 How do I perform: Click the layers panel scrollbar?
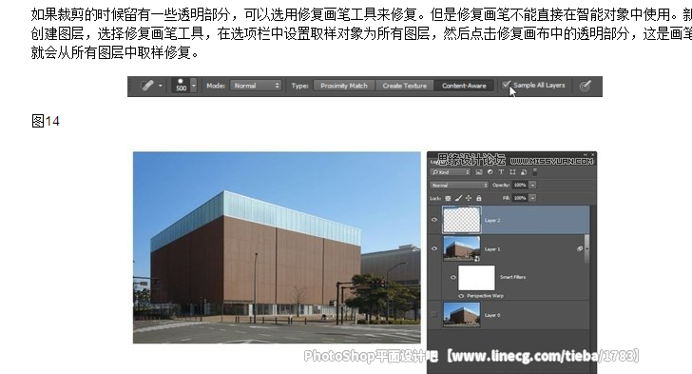(586, 249)
